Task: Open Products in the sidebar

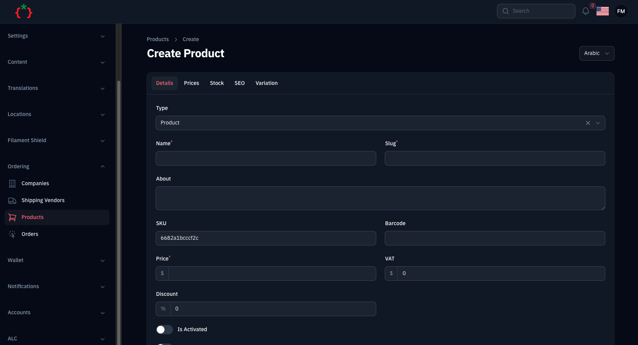Action: (x=57, y=217)
